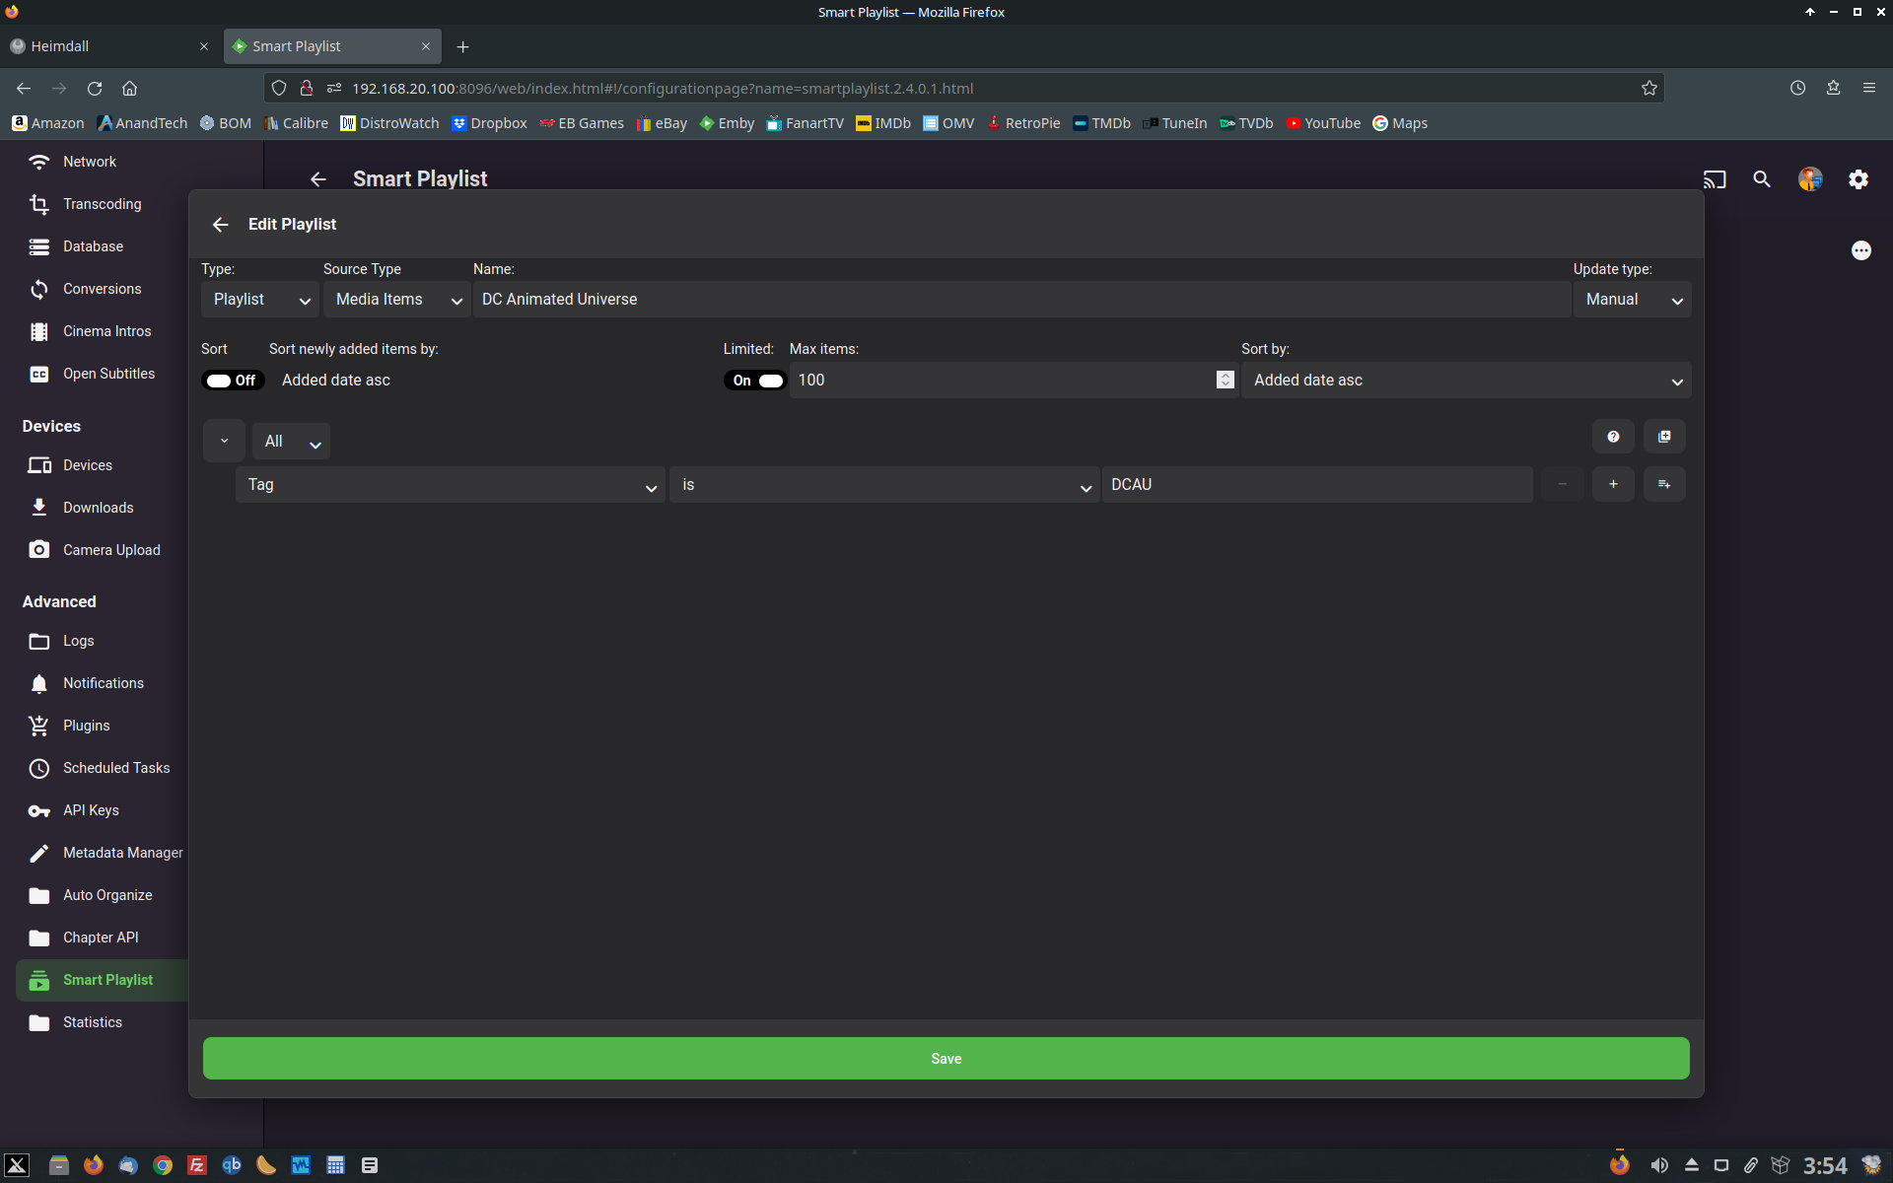Toggle the Sort switch currently Off
The height and width of the screenshot is (1183, 1893).
pyautogui.click(x=233, y=381)
